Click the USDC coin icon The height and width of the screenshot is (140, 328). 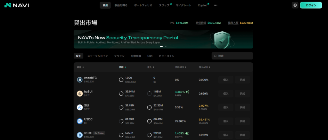(80, 121)
